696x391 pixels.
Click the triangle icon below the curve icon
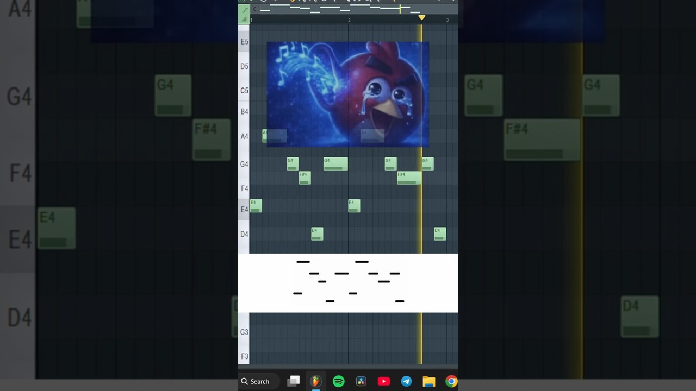point(245,19)
